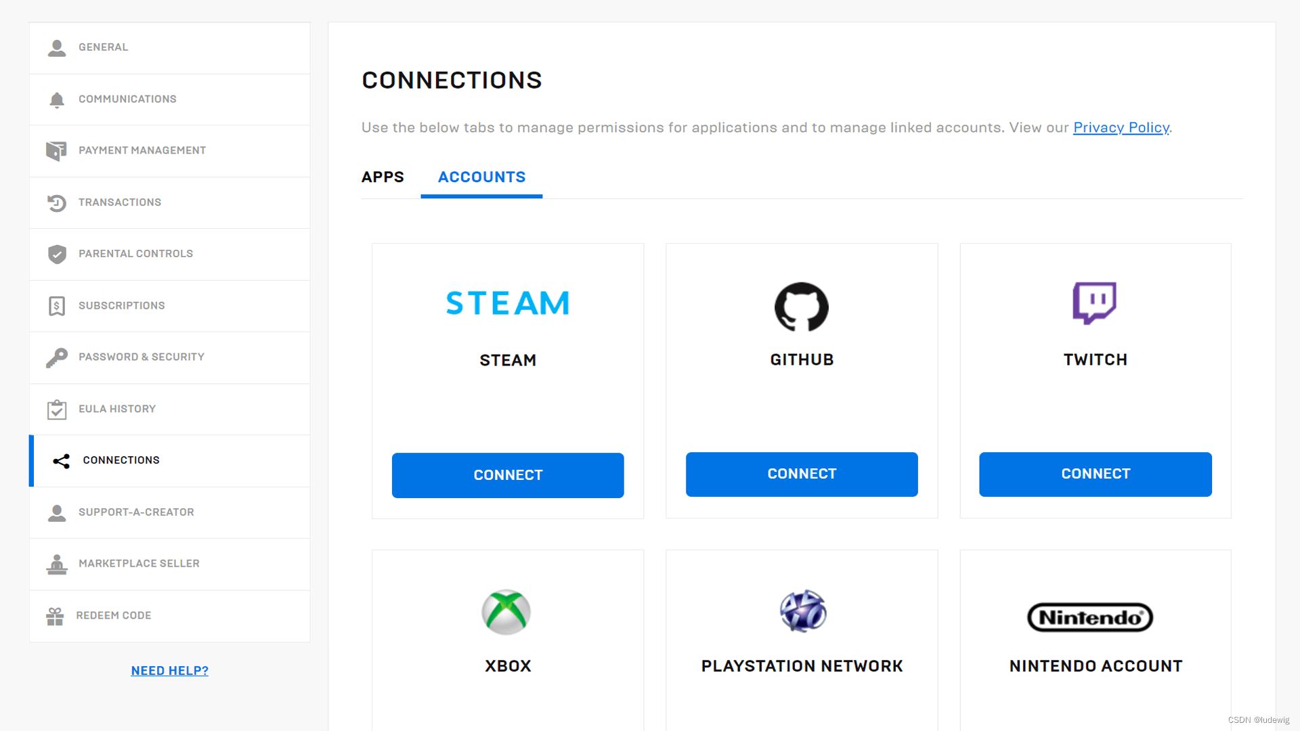The width and height of the screenshot is (1300, 731).
Task: Click the Subscriptions dollar receipt icon
Action: pyautogui.click(x=57, y=306)
